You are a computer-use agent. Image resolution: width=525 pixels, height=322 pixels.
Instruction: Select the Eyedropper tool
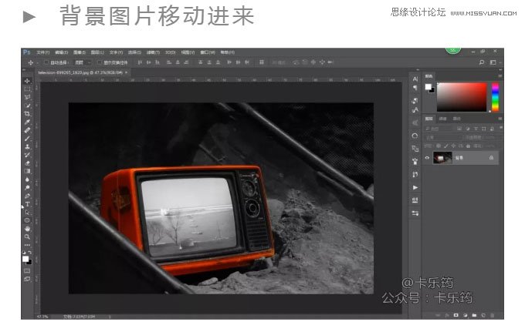tap(28, 122)
